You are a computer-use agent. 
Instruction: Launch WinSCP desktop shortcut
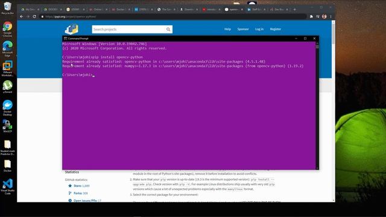[x=7, y=126]
